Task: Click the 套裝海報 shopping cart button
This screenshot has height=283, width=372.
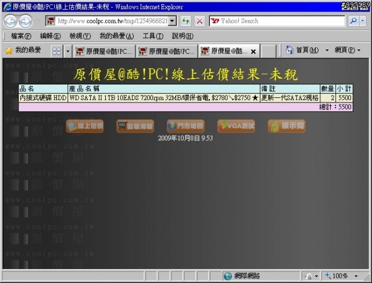Action: coord(135,126)
